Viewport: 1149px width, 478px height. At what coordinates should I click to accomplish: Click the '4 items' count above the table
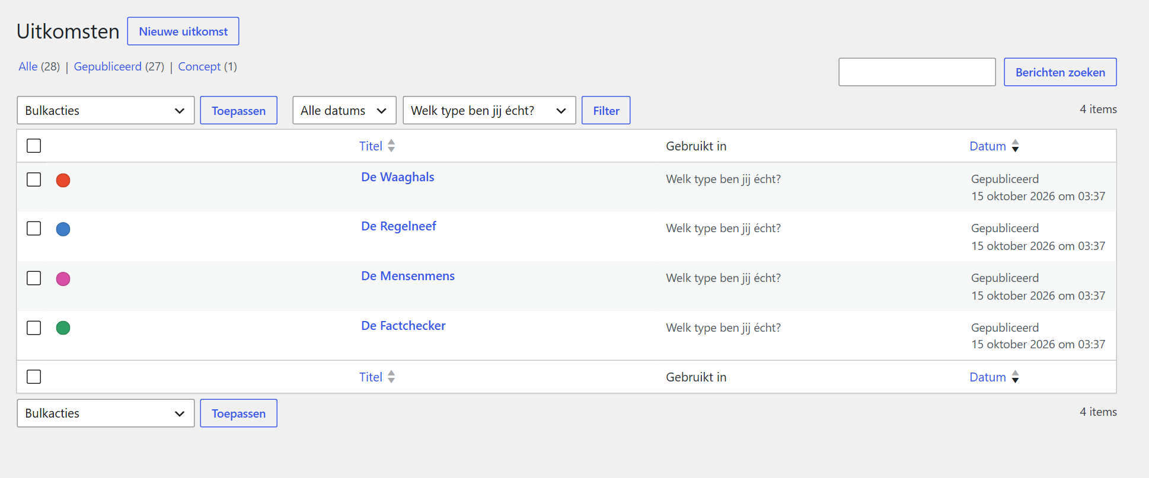coord(1098,109)
